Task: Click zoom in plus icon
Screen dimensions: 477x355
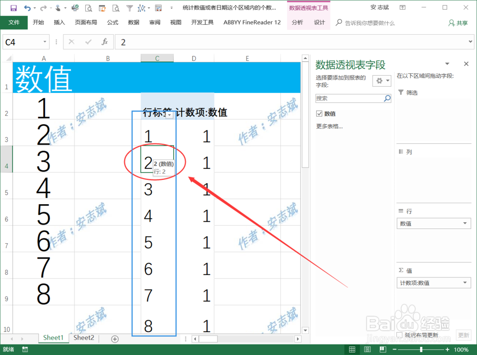Action: [447, 350]
